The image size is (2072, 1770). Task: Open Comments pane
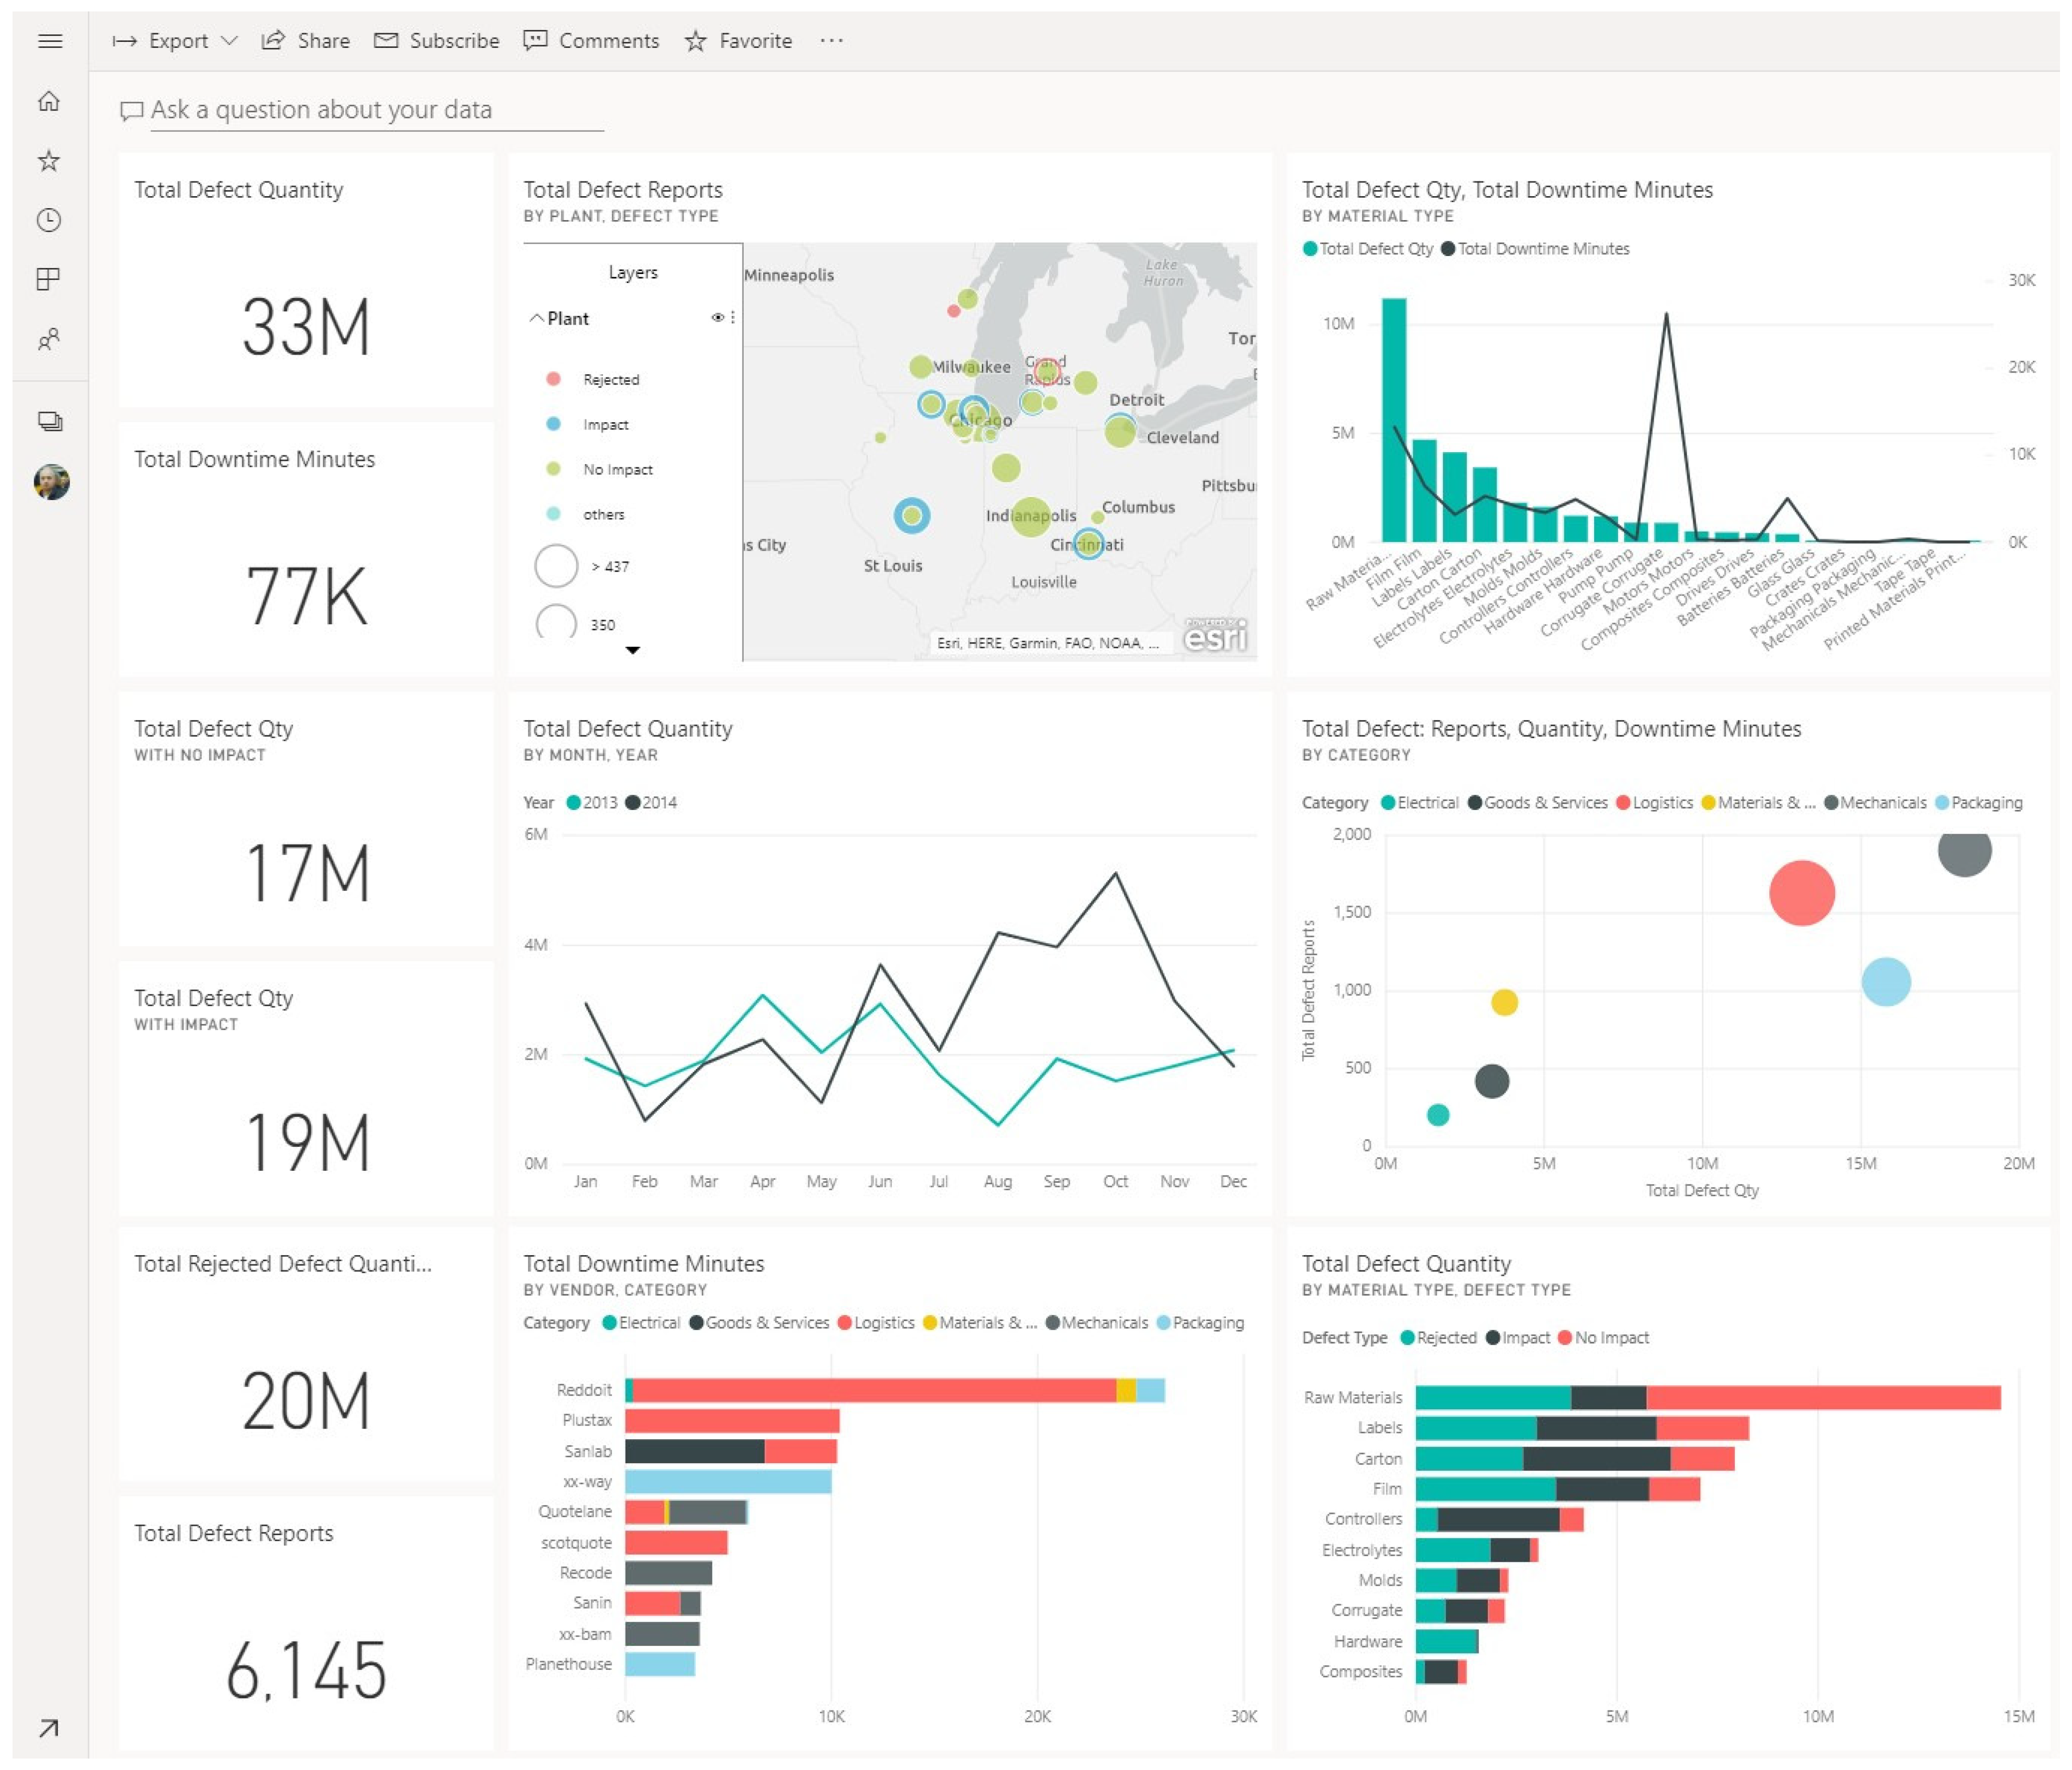[x=591, y=41]
